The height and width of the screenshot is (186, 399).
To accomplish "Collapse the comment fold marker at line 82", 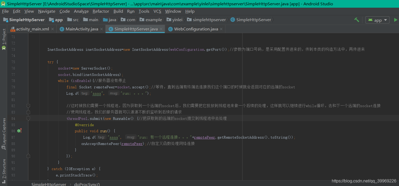I will click(28, 106).
